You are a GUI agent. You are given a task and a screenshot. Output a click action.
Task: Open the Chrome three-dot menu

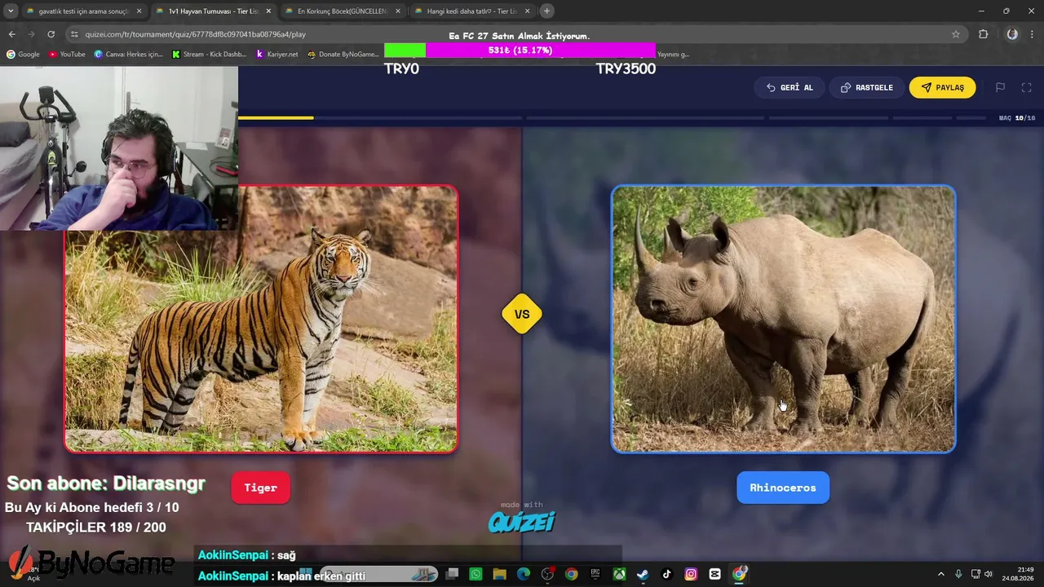(1033, 34)
